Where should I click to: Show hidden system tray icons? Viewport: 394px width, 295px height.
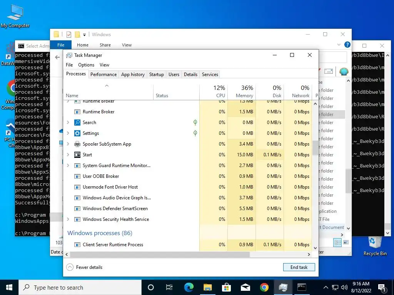326,287
